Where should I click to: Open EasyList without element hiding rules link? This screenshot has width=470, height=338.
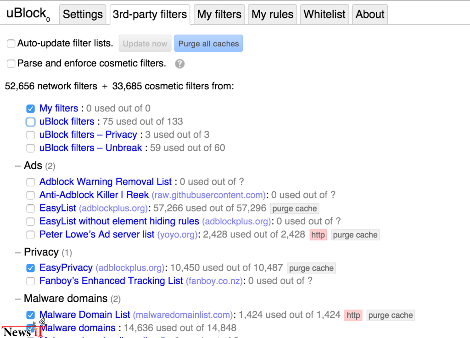119,221
